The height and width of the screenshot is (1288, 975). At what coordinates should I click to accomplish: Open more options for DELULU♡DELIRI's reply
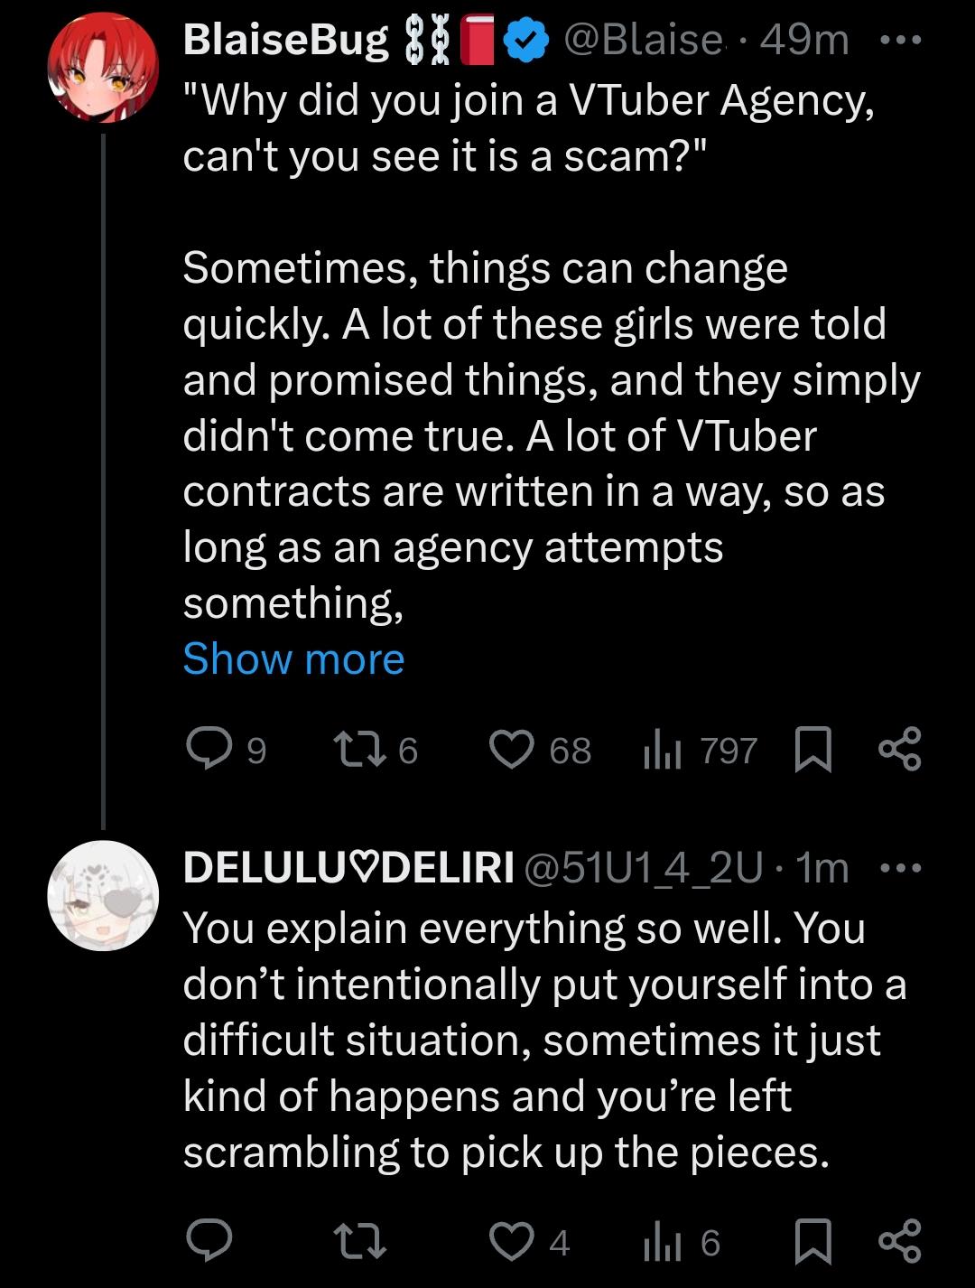point(899,869)
